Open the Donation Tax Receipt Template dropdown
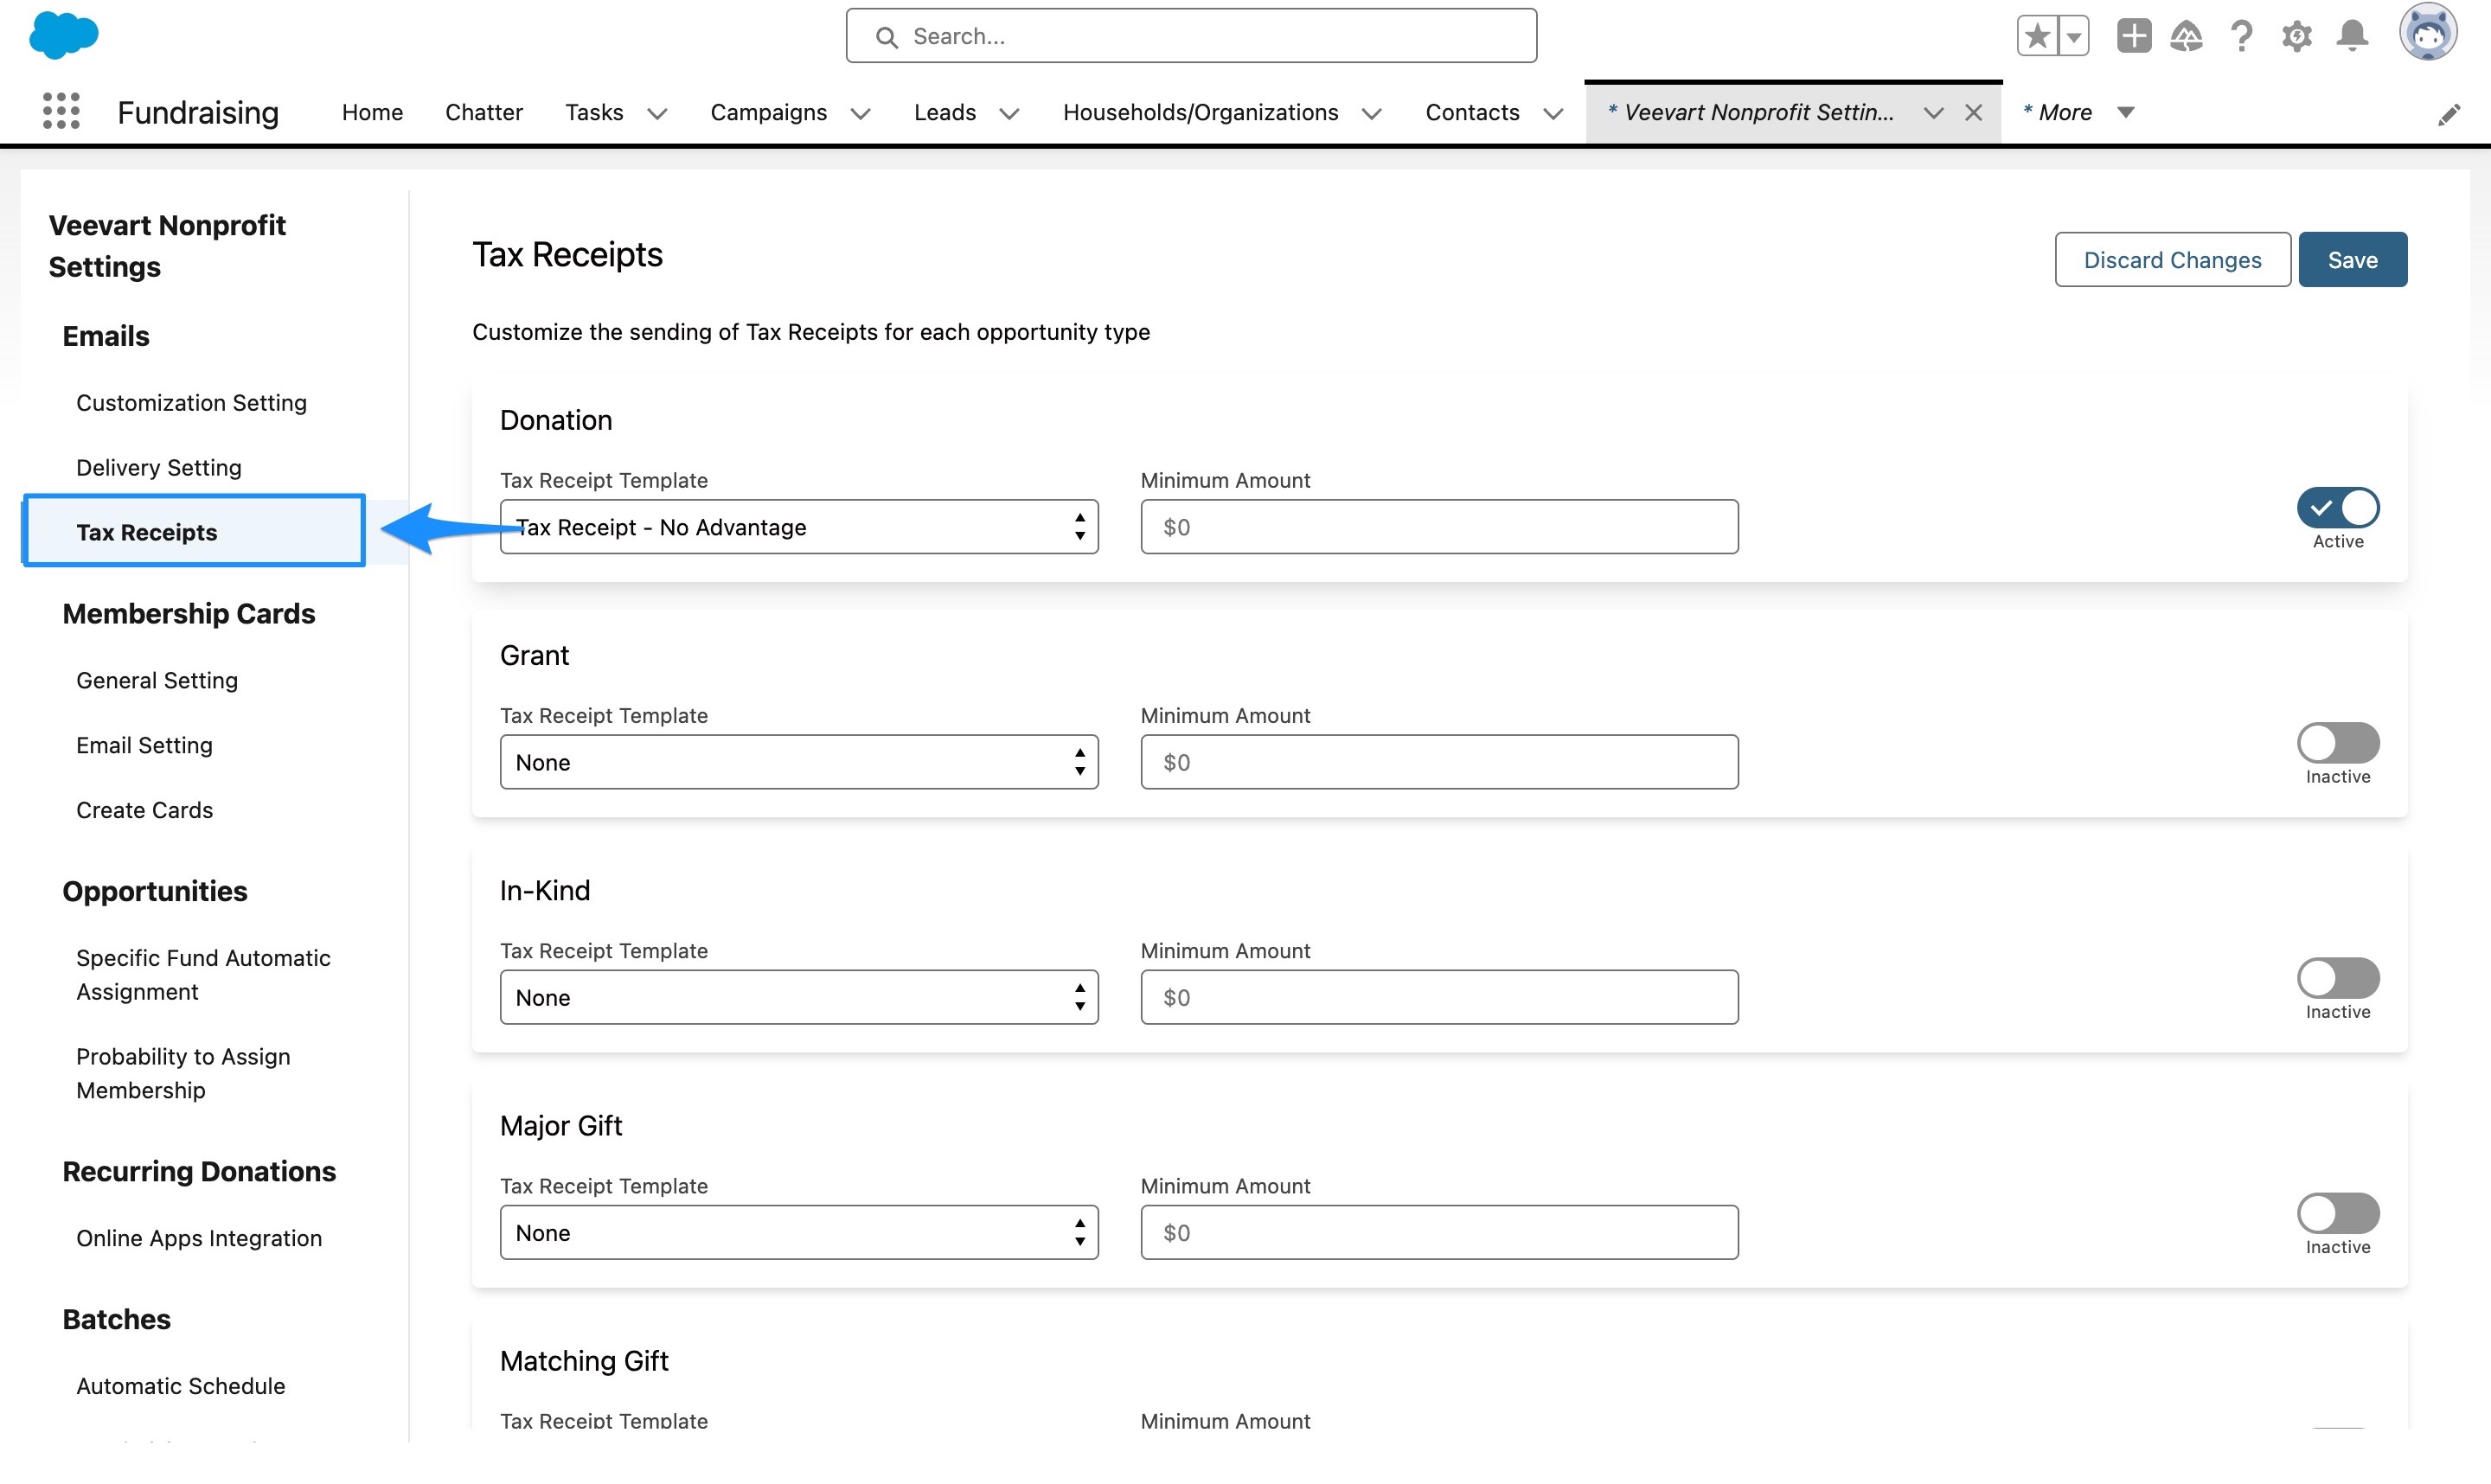The image size is (2491, 1484). point(798,527)
